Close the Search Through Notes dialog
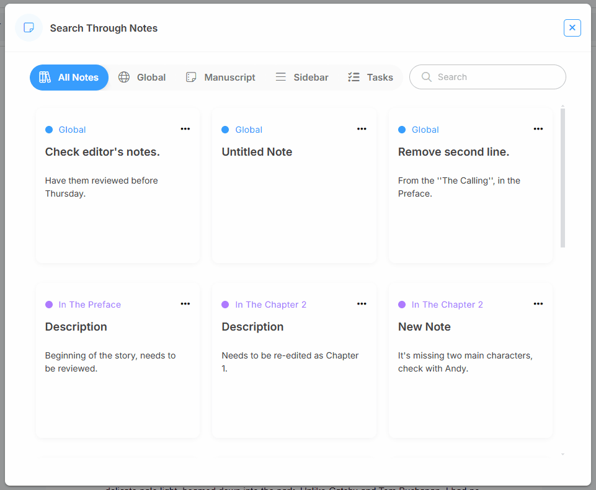This screenshot has width=596, height=490. click(x=572, y=28)
